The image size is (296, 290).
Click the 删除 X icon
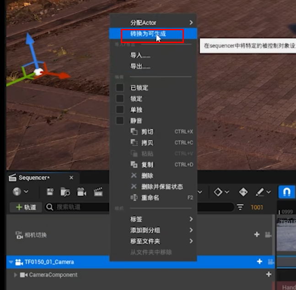tap(134, 175)
